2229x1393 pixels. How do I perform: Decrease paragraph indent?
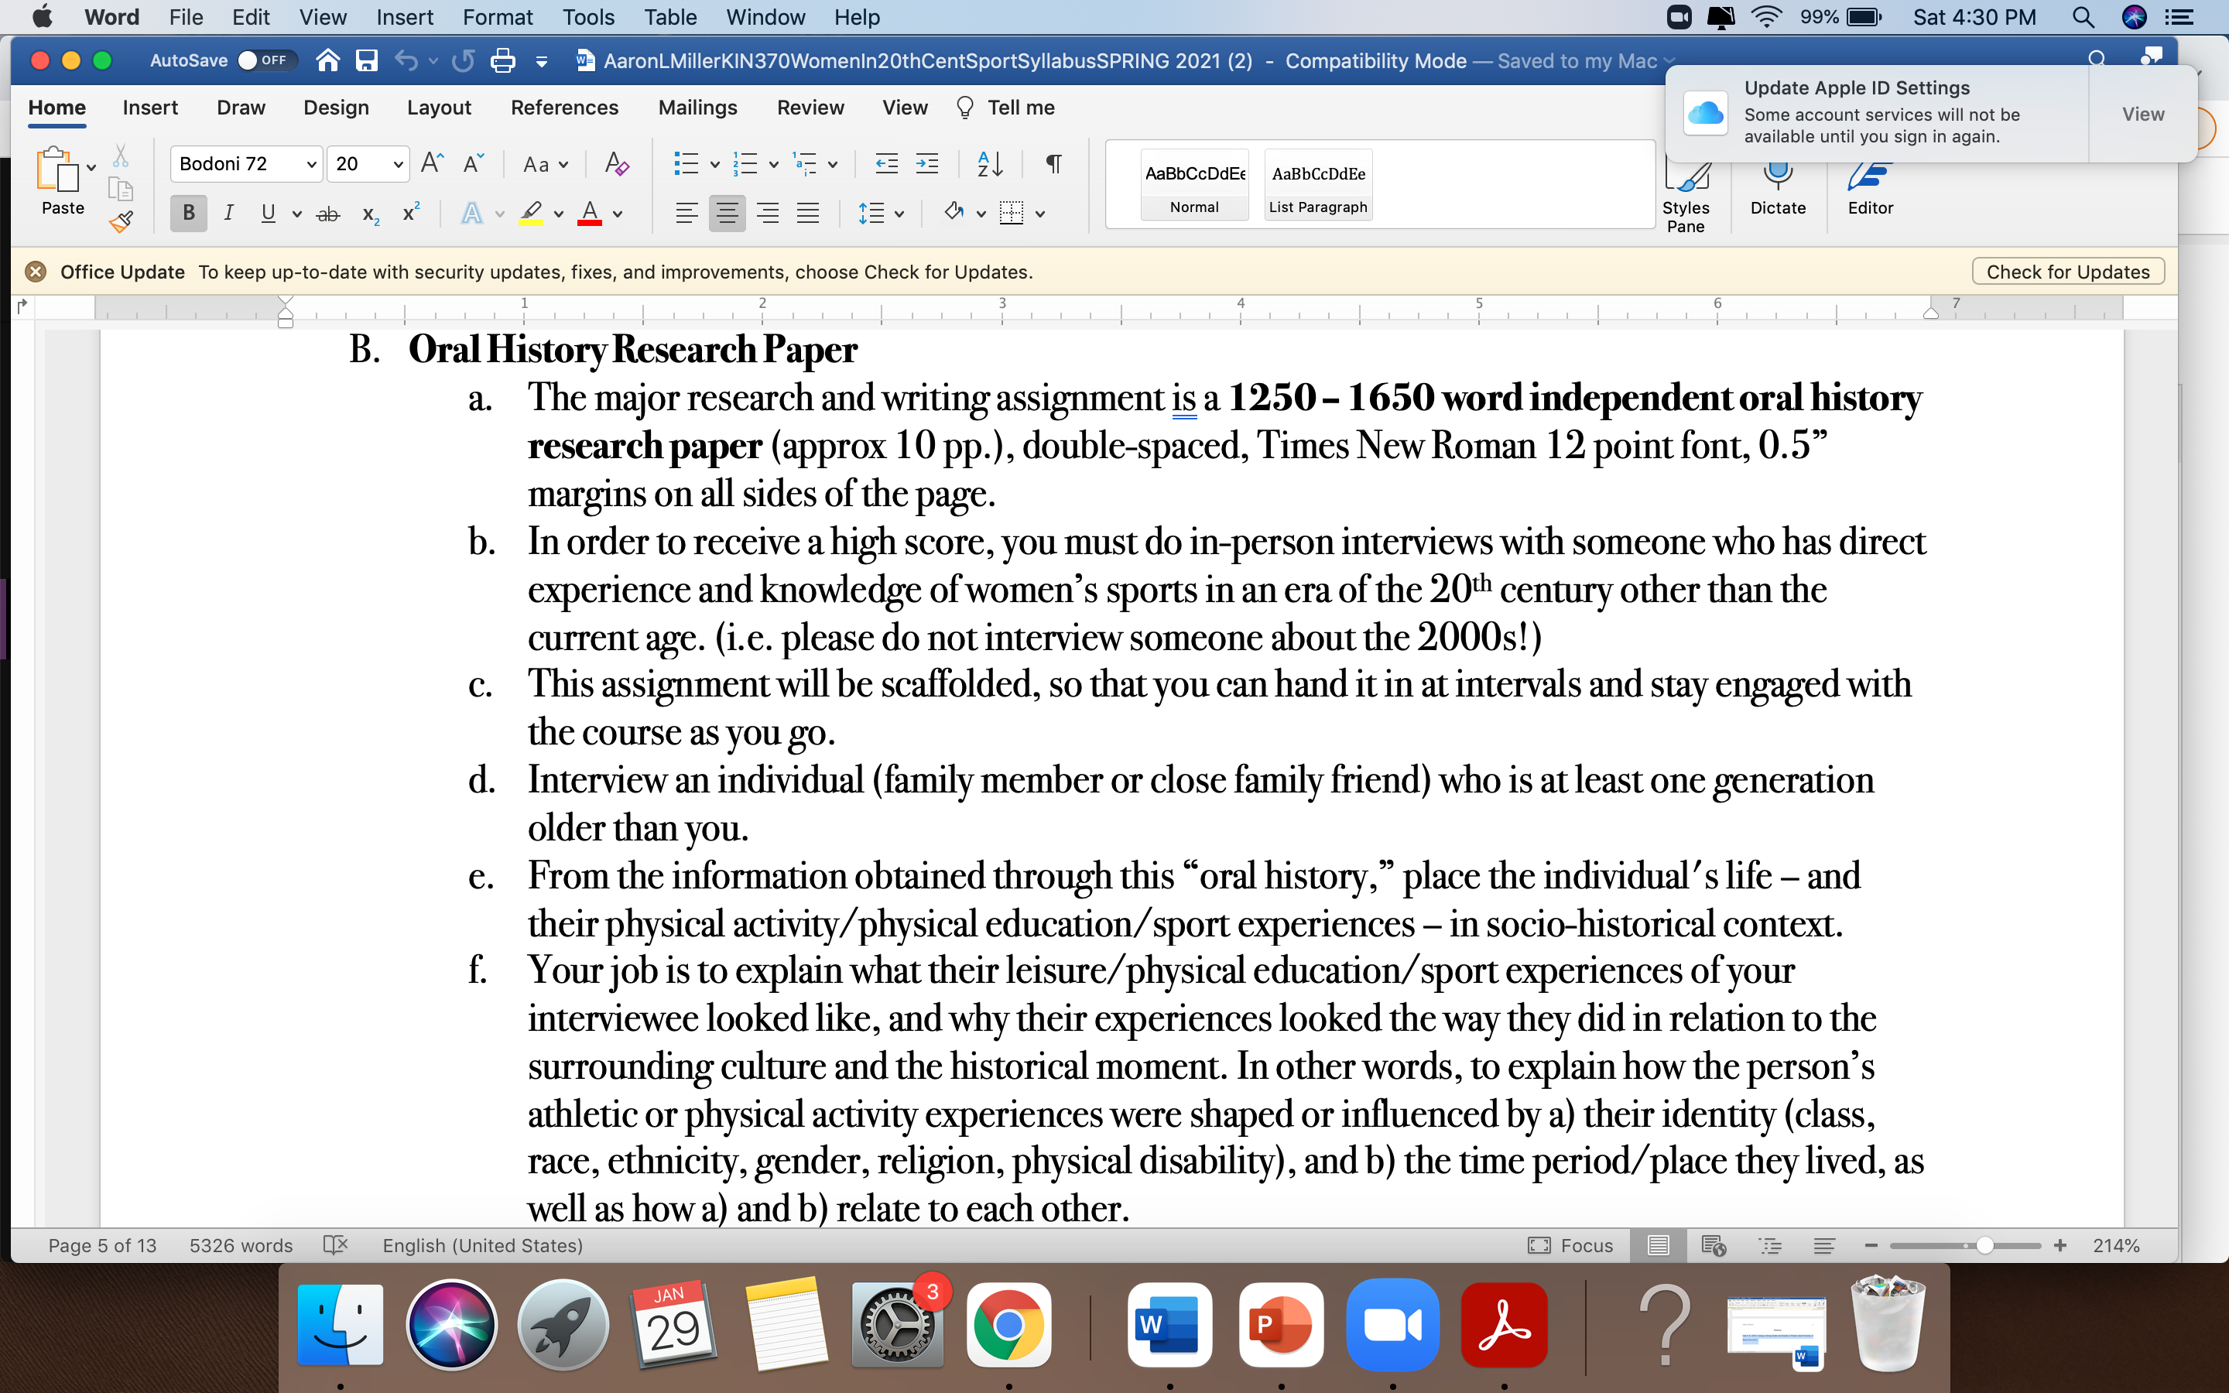point(886,164)
